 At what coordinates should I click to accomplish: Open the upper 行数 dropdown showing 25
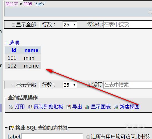(x=70, y=25)
